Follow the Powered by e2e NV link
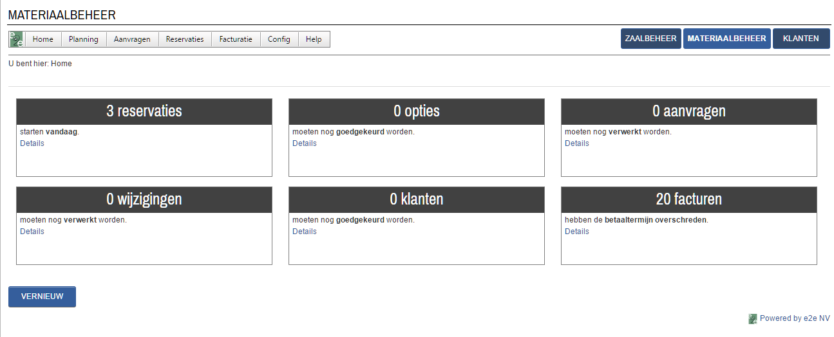 [795, 318]
